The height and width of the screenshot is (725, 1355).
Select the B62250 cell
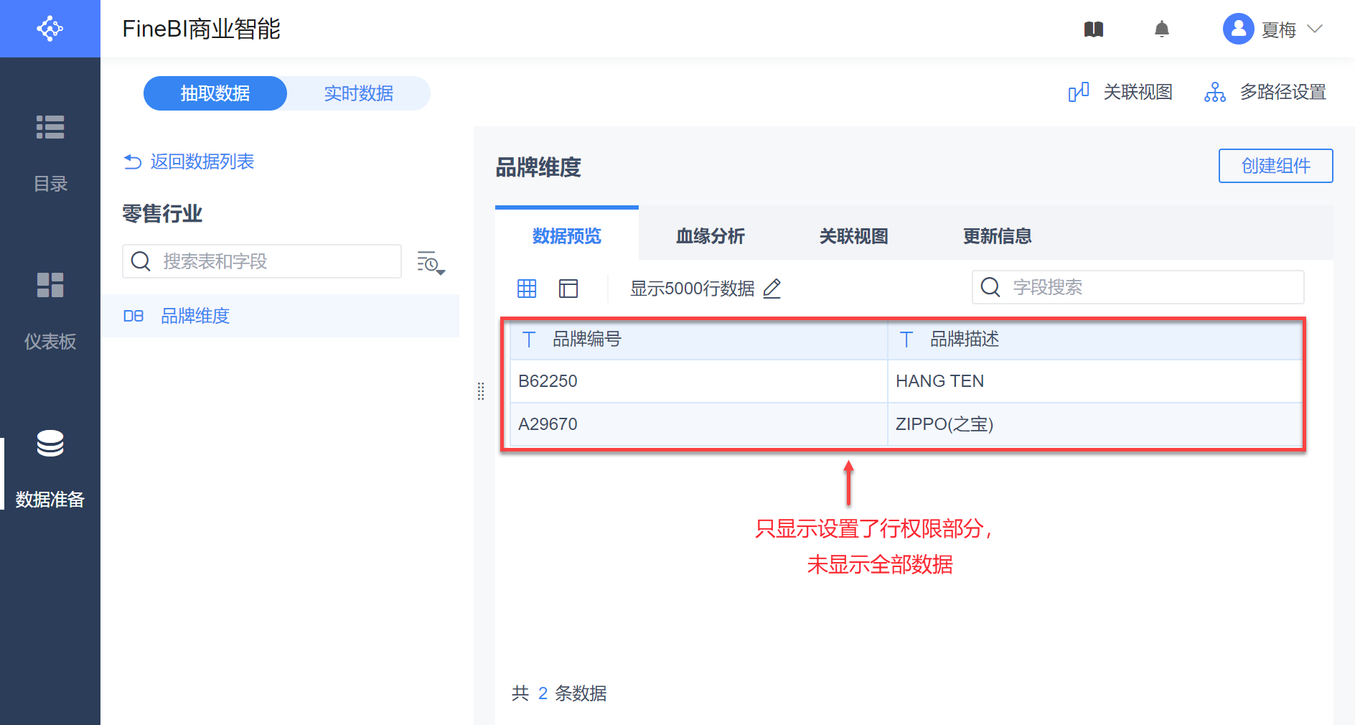click(x=698, y=381)
